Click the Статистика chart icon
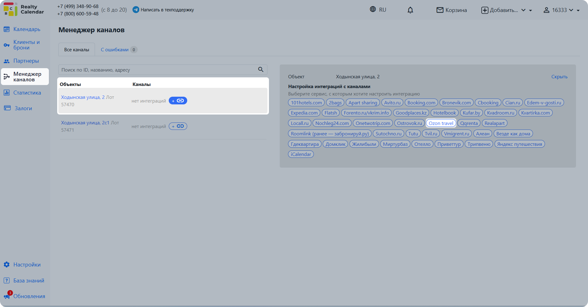Screen dimensions: 588x307 tap(6, 93)
